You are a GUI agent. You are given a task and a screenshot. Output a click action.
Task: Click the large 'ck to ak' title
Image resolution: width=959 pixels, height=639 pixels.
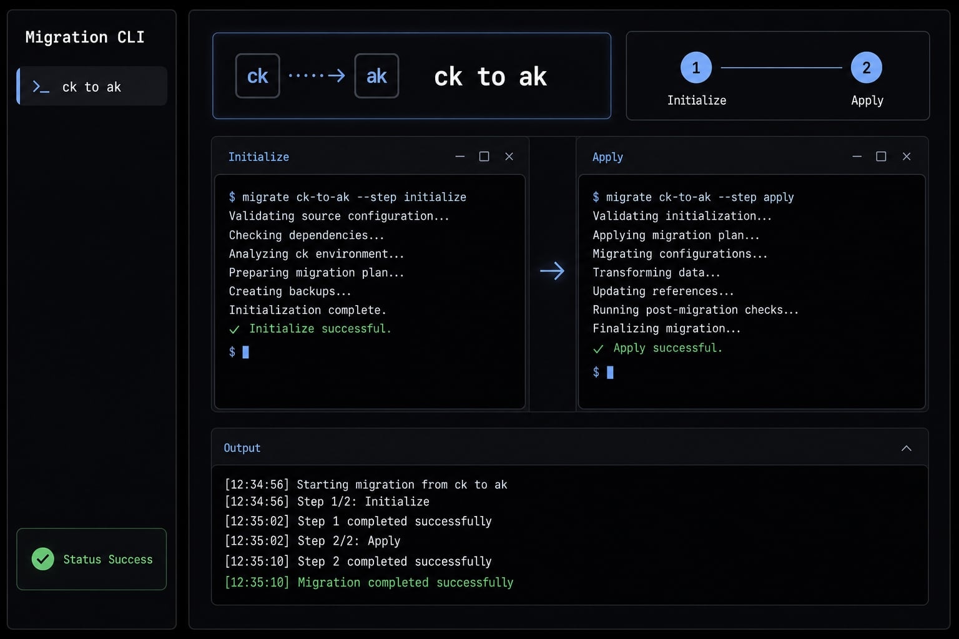click(490, 77)
